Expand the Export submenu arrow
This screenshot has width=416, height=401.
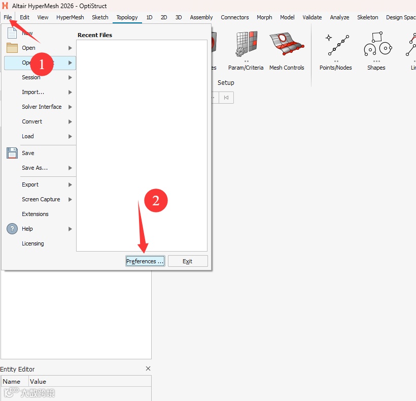point(70,184)
